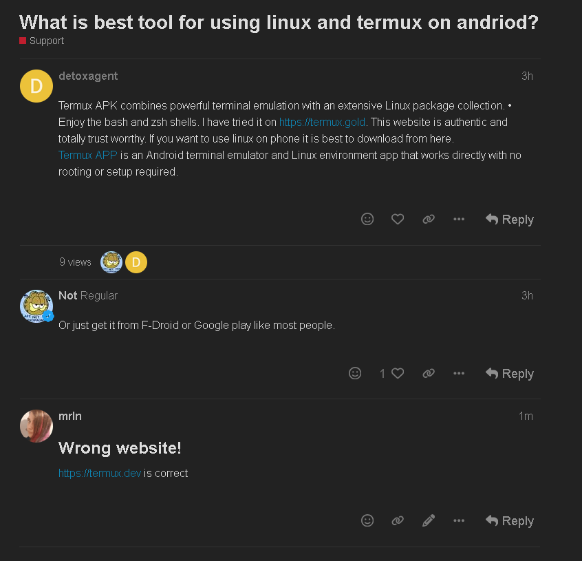The height and width of the screenshot is (561, 582).
Task: Toggle like heart on Not Regular's post
Action: (398, 373)
